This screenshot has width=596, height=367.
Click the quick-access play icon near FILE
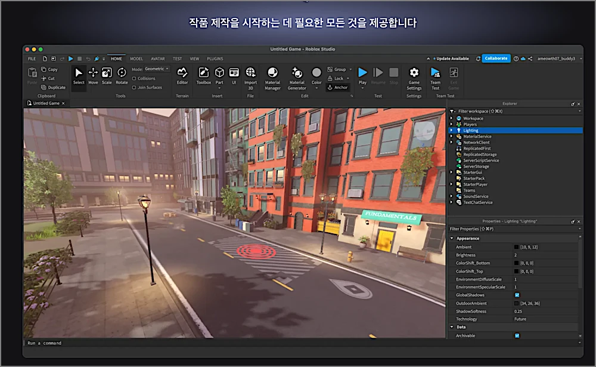(71, 58)
